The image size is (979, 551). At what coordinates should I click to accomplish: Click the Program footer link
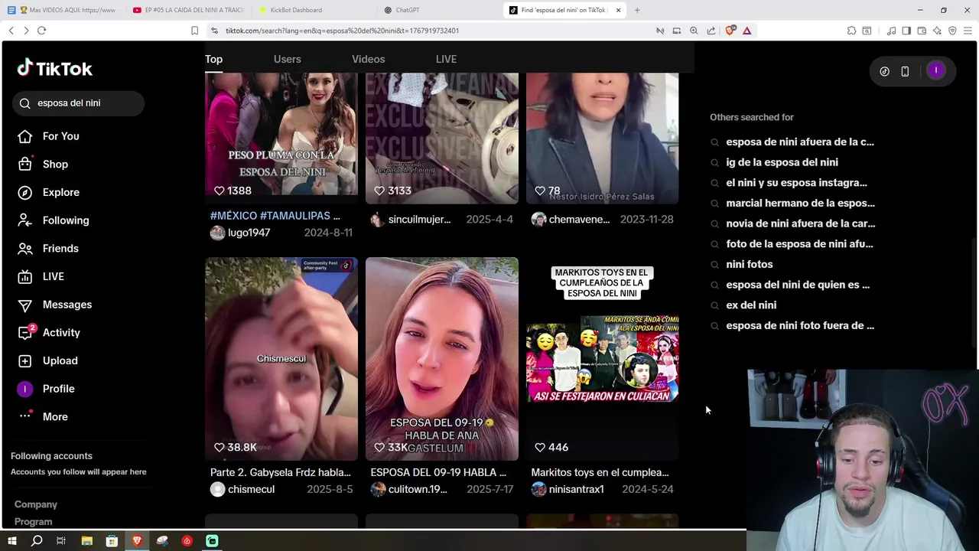(x=34, y=522)
